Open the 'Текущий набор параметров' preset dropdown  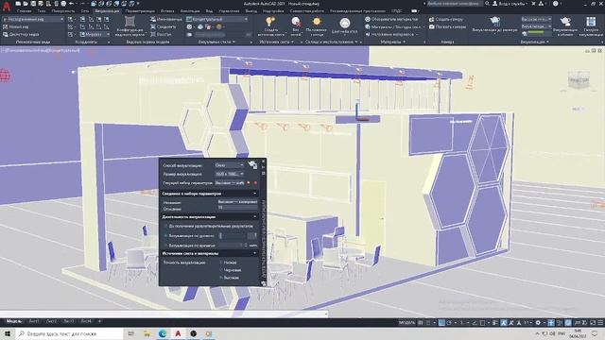(x=229, y=182)
